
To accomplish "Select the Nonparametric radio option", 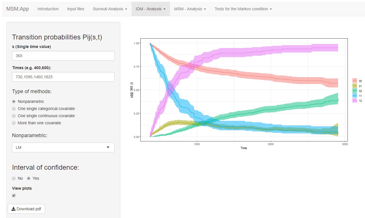I will (x=14, y=101).
